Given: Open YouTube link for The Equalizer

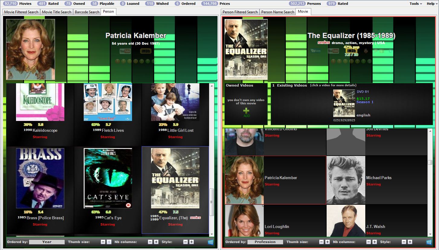Looking at the screenshot, I should [x=333, y=51].
